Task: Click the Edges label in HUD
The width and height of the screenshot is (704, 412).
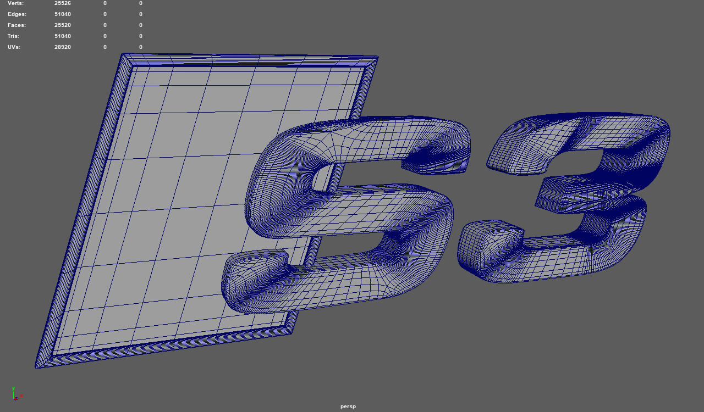Action: click(x=16, y=14)
